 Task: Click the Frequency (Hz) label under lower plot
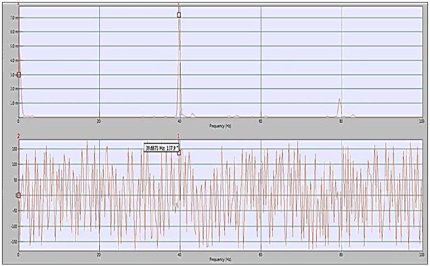click(221, 259)
